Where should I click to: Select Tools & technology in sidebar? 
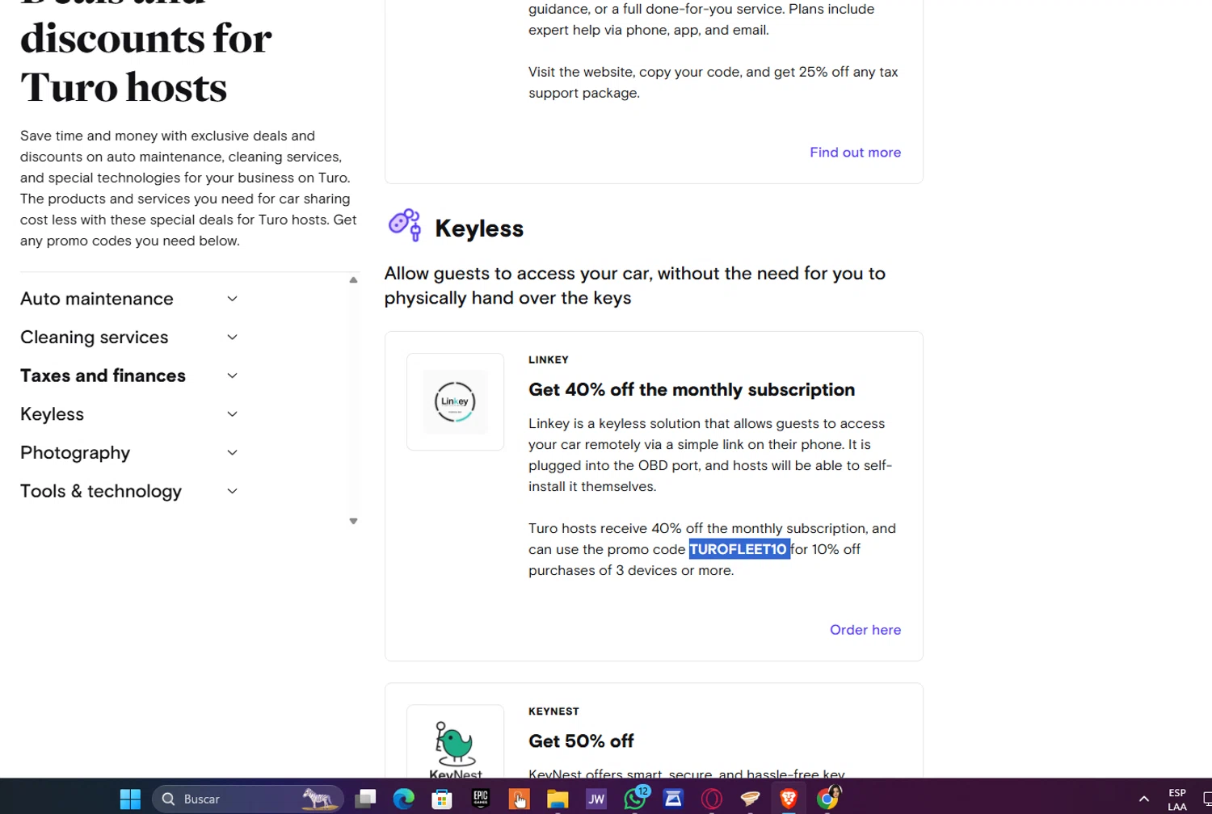tap(101, 491)
